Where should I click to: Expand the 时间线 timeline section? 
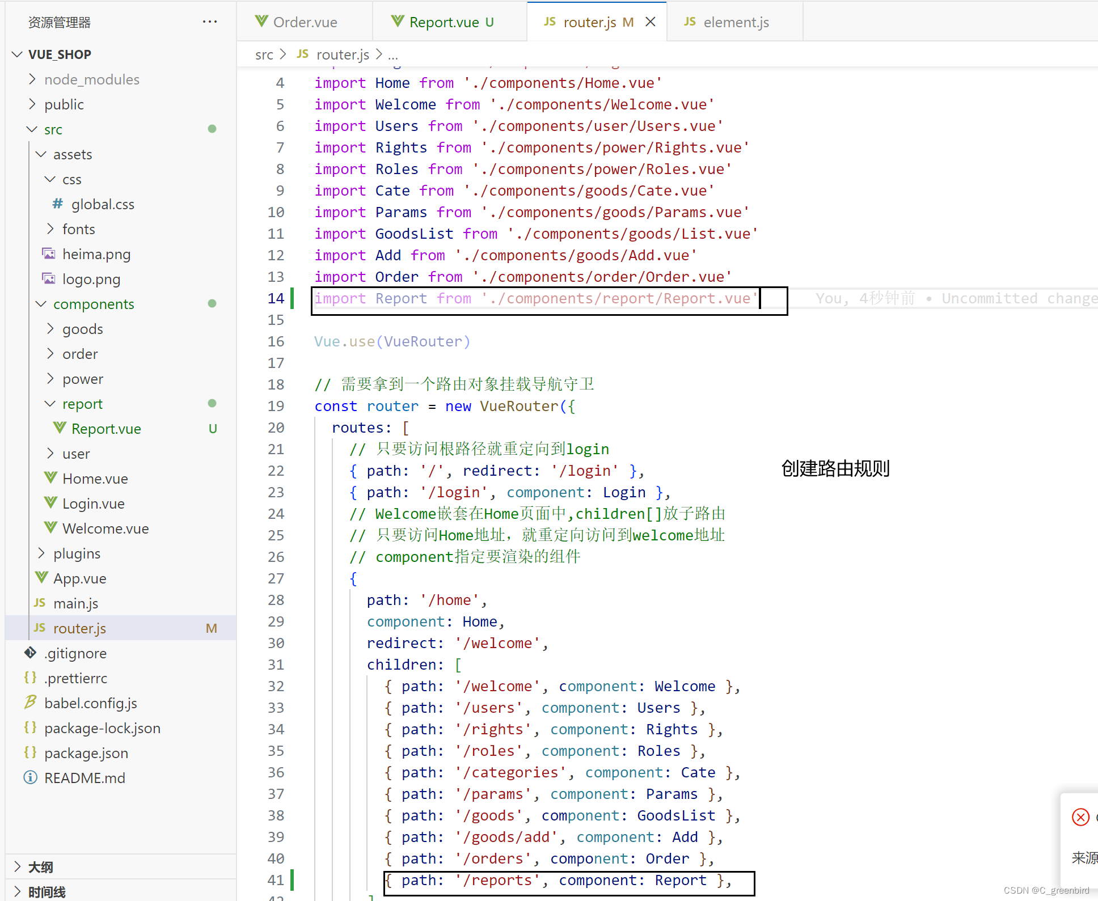click(18, 891)
